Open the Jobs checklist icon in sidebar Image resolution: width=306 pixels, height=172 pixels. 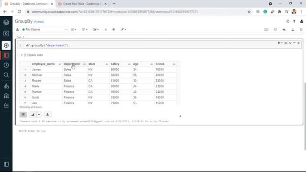tap(6, 106)
